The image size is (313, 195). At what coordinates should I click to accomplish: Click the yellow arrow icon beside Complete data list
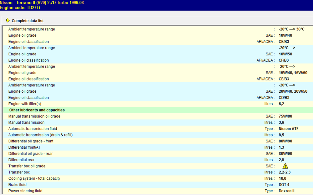click(x=8, y=20)
